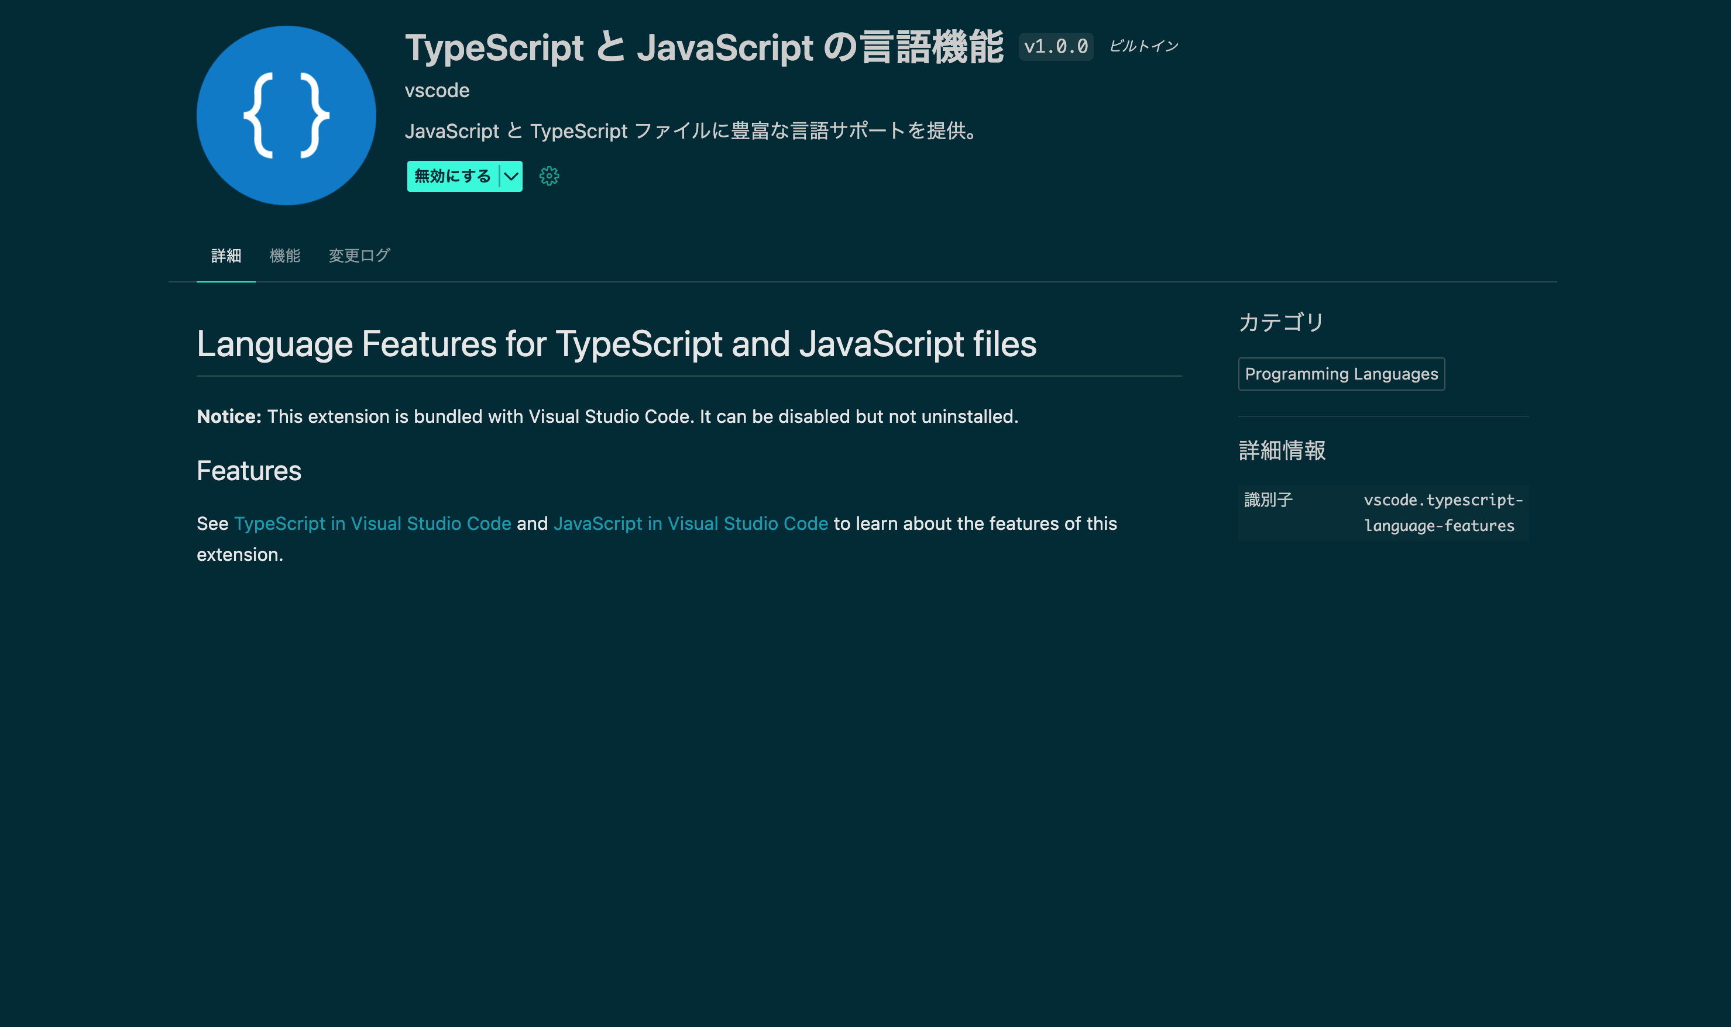Open the 変更ログ tab
The height and width of the screenshot is (1027, 1731).
pos(359,256)
